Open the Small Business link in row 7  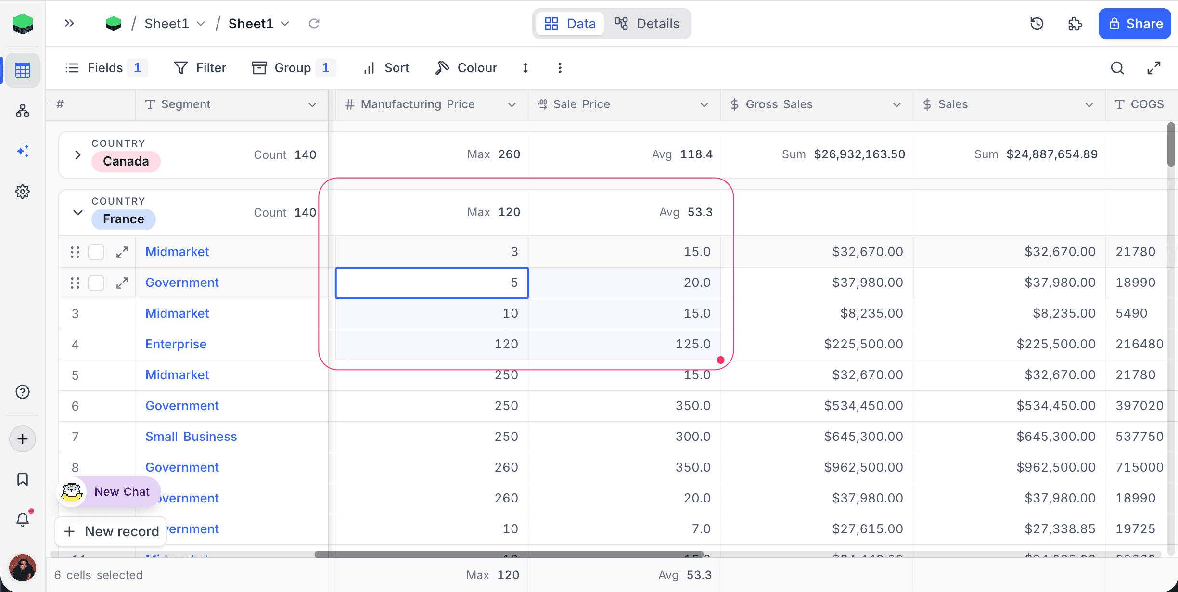[191, 437]
